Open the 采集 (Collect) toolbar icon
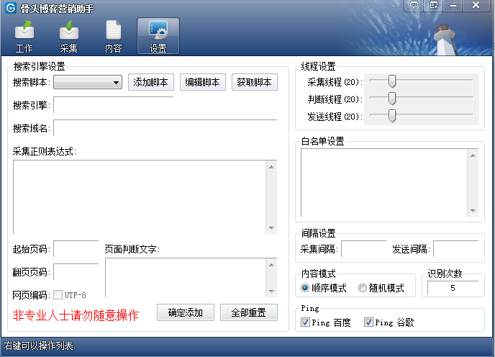Screen dimensions: 495x357 pos(69,36)
